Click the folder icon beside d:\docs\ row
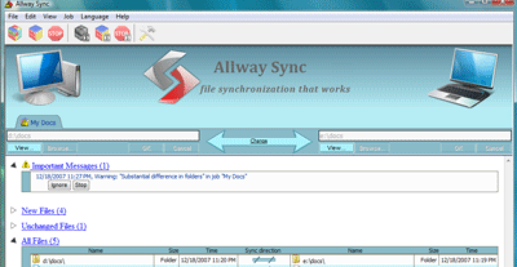517x267 pixels. pos(36,260)
